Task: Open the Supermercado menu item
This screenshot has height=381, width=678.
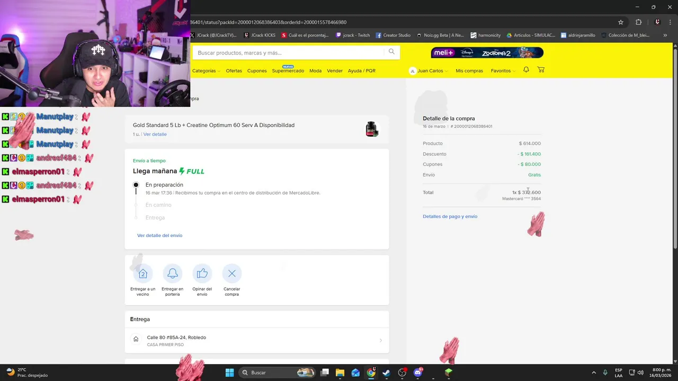Action: [288, 70]
